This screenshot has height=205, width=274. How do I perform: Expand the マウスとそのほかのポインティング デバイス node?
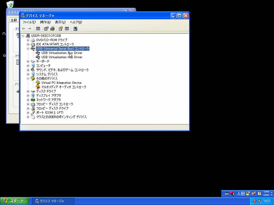click(x=28, y=117)
